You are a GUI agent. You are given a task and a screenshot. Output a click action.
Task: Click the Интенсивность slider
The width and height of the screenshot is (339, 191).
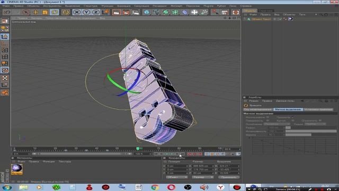coord(311,131)
